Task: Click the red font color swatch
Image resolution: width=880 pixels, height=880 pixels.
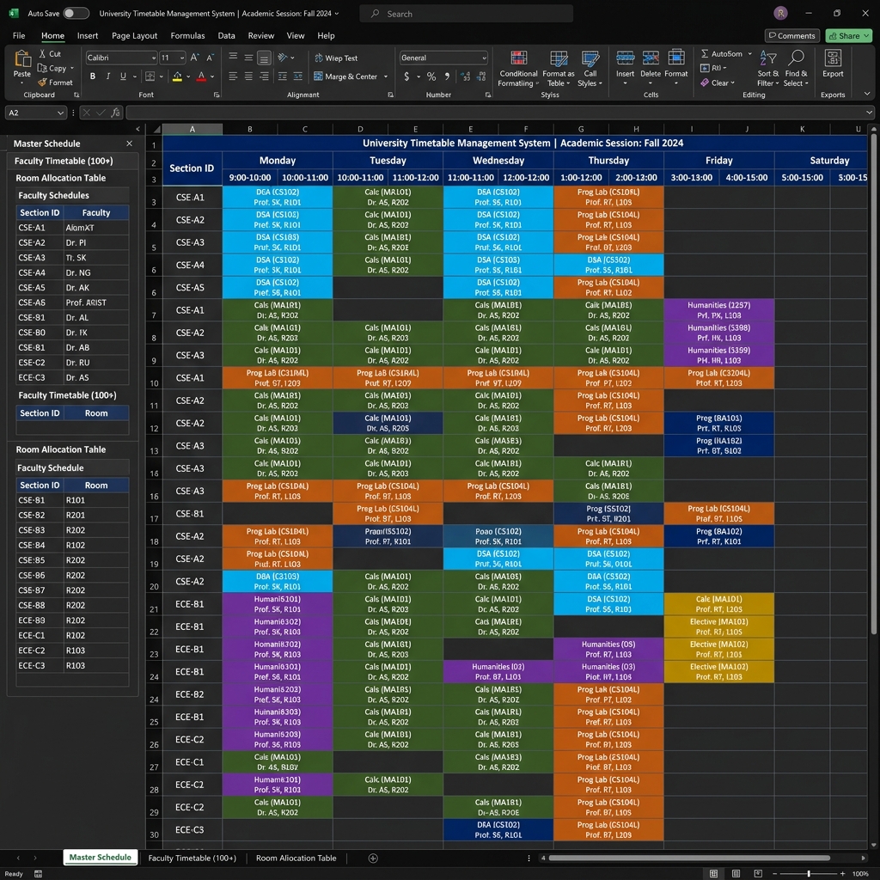Action: (x=201, y=76)
